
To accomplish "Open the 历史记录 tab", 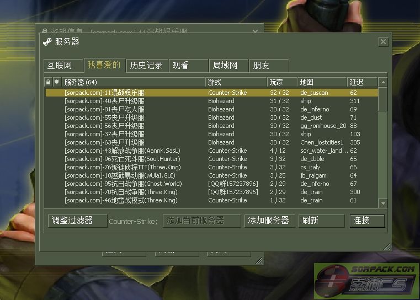I will (x=147, y=66).
